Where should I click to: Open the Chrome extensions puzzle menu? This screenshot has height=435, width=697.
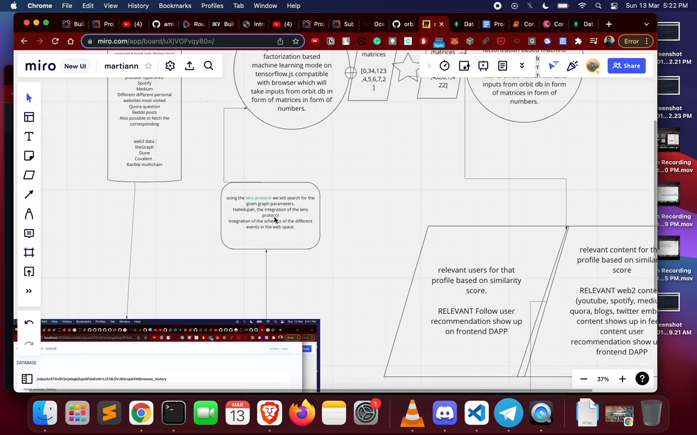(x=578, y=41)
